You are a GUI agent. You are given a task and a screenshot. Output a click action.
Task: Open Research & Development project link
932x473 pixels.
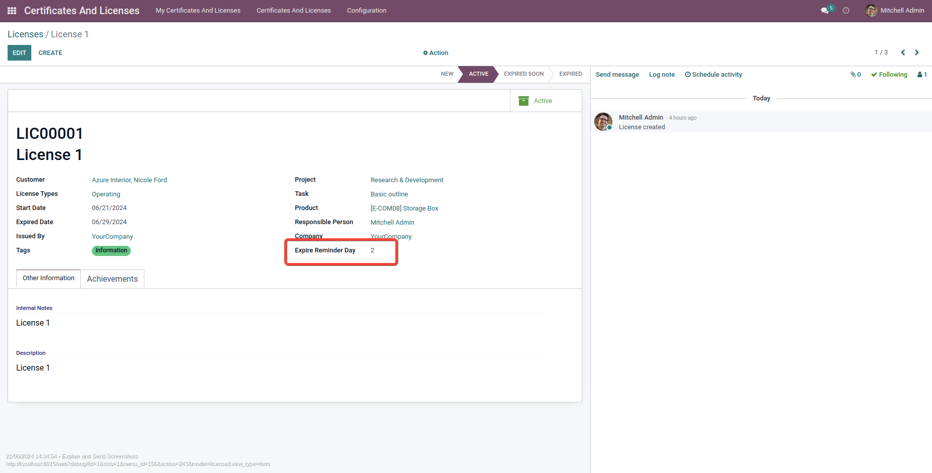407,180
